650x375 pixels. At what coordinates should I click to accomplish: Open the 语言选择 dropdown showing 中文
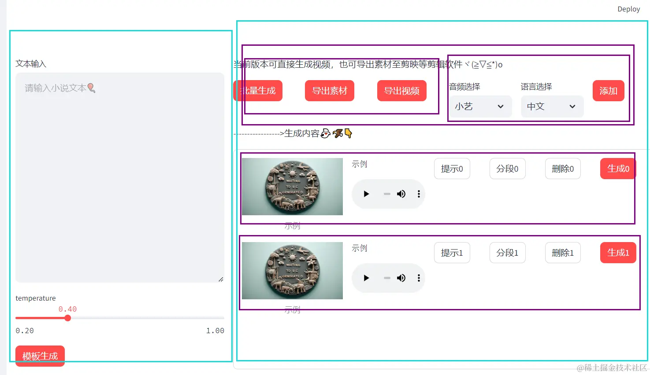coord(552,107)
